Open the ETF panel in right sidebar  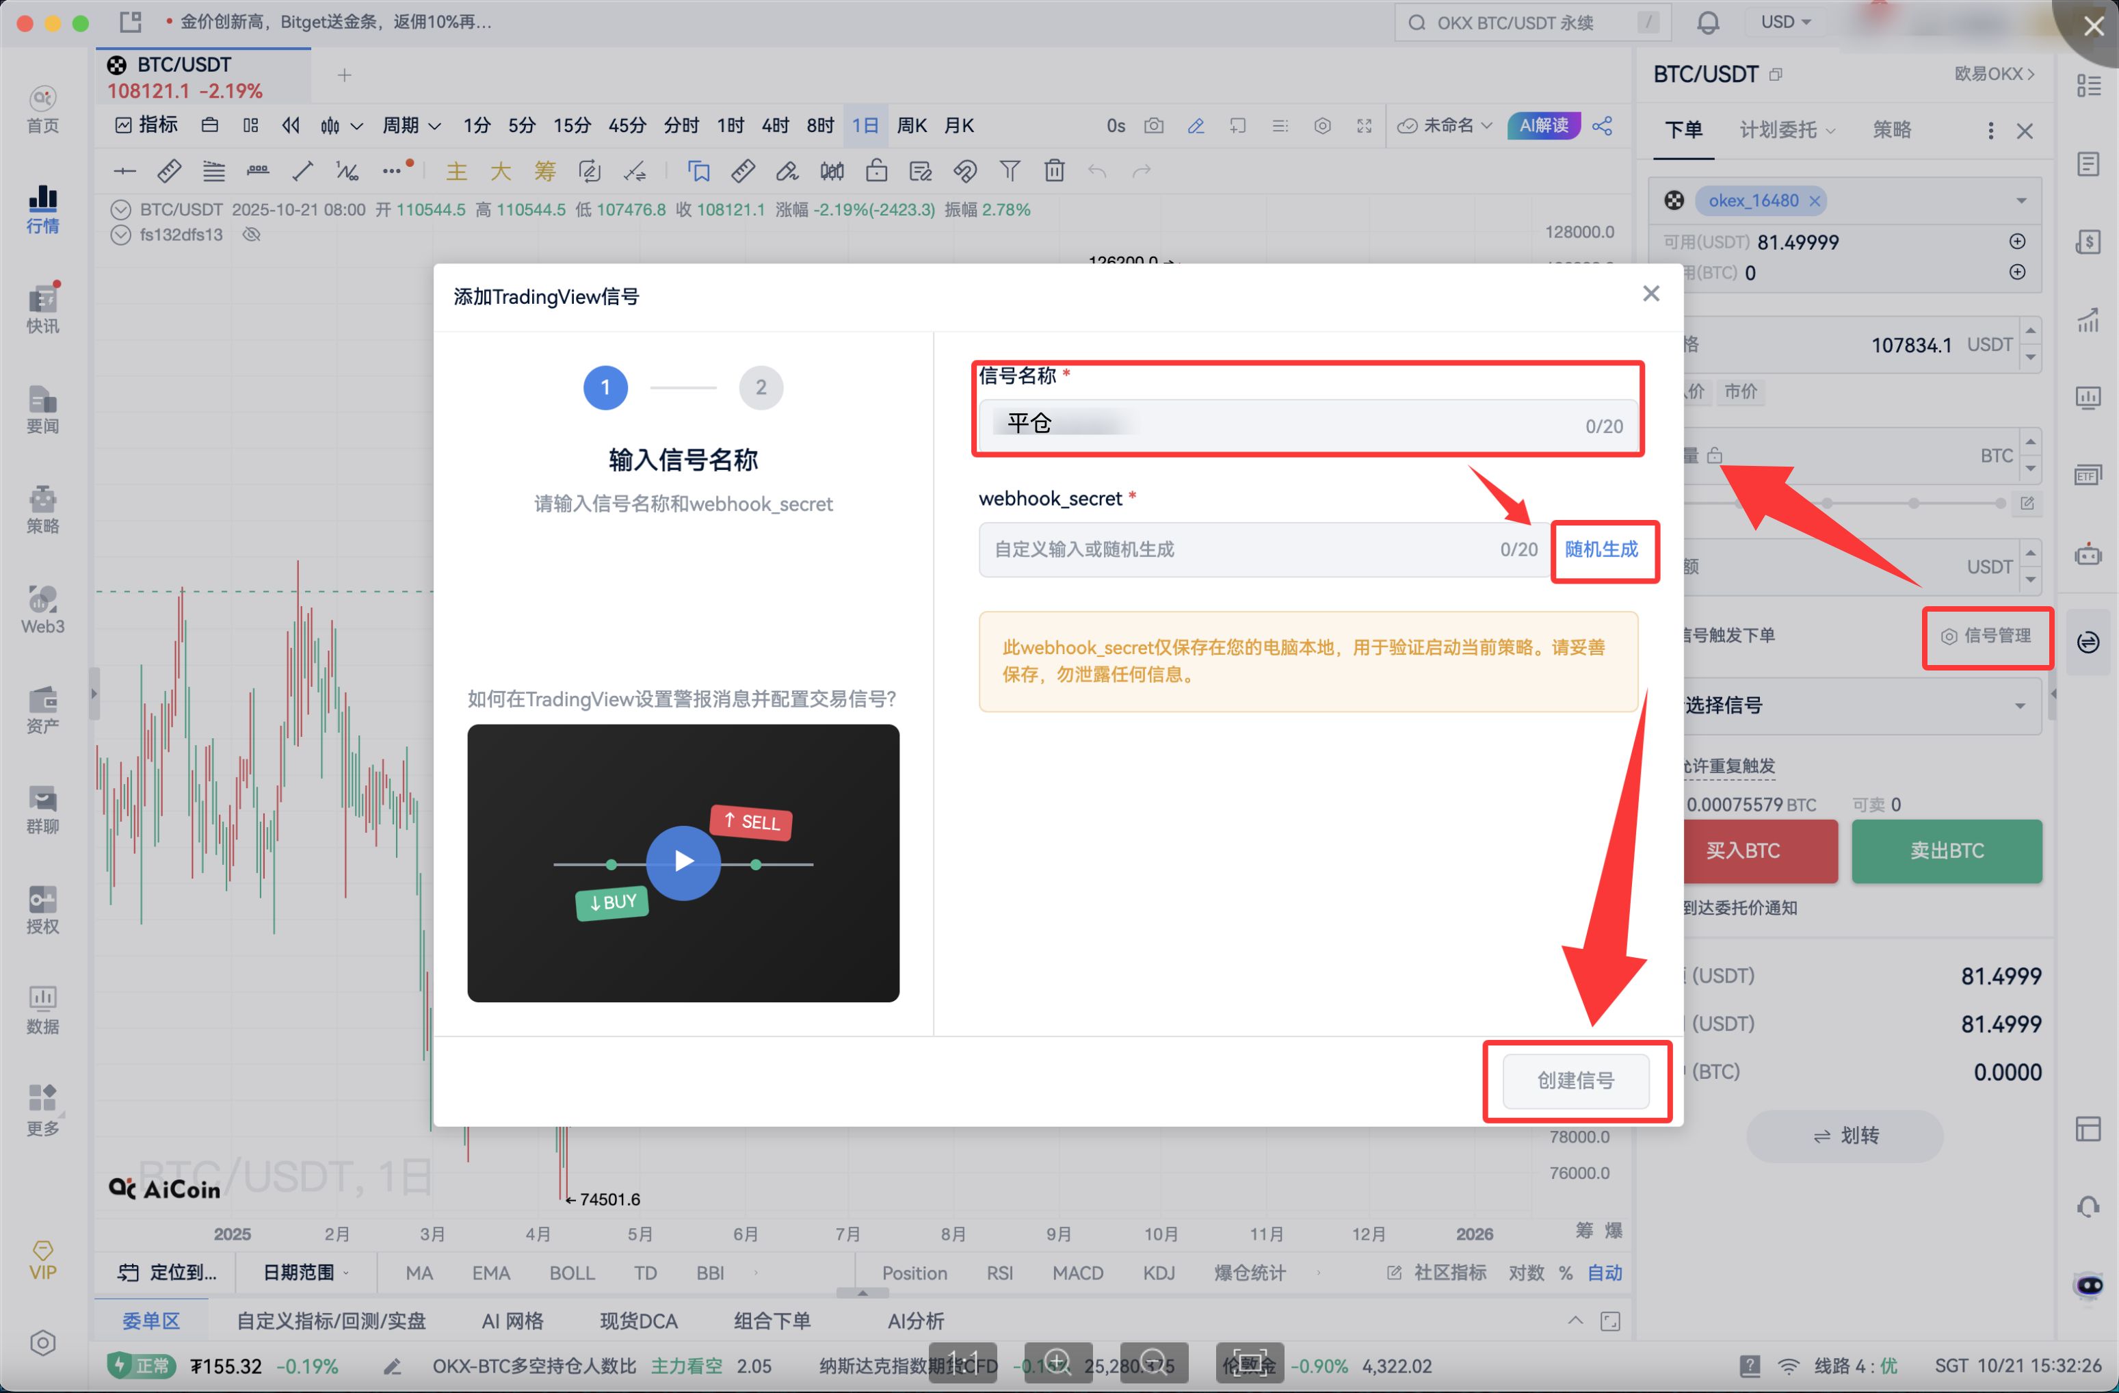[x=2088, y=475]
